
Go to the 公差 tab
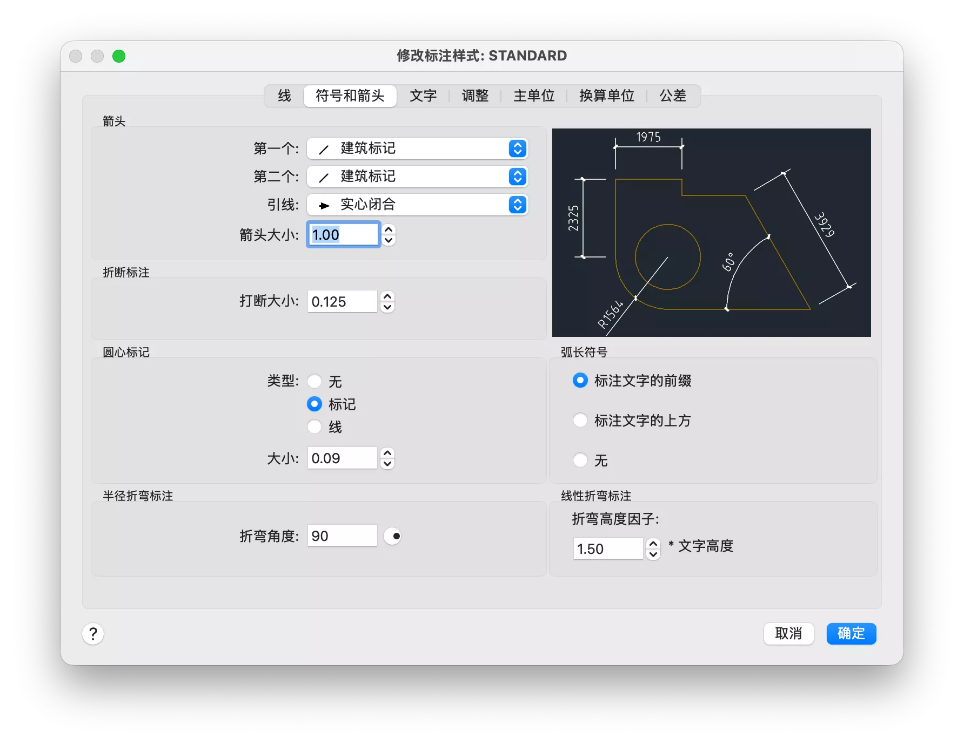[672, 96]
